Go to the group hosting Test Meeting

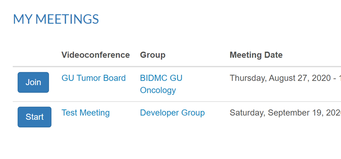click(172, 113)
